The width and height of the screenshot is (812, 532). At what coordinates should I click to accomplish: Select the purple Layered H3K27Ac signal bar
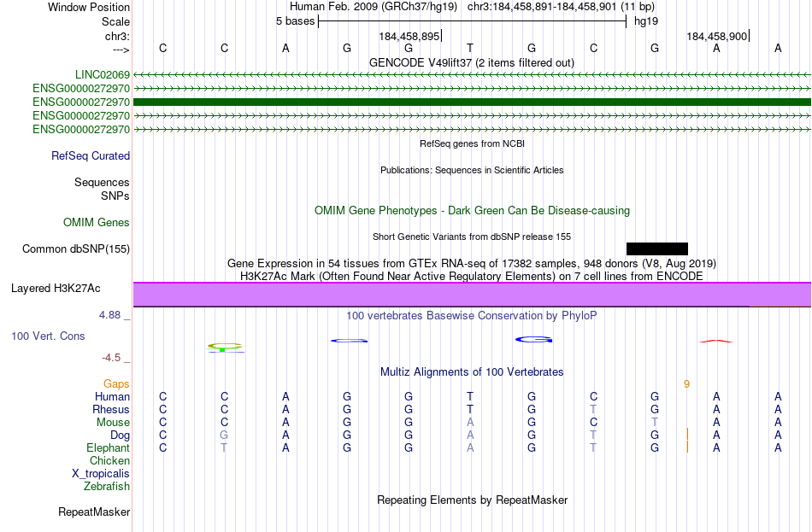click(x=472, y=295)
